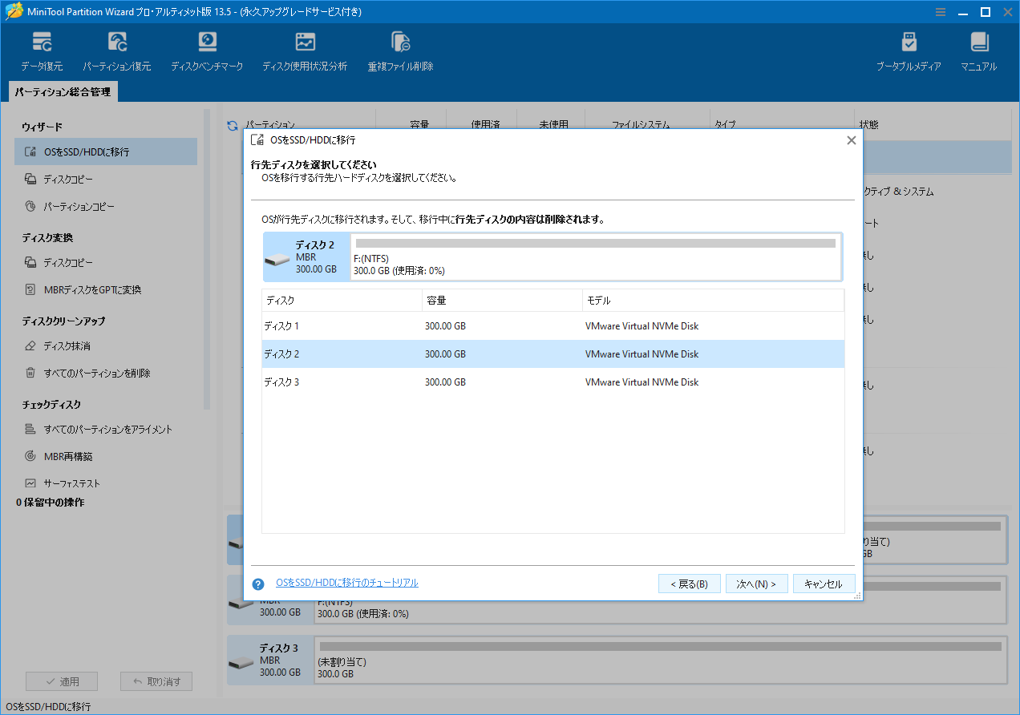This screenshot has width=1020, height=715.
Task: Open the パーティション復元 (Partition Recovery) tool
Action: tap(117, 50)
